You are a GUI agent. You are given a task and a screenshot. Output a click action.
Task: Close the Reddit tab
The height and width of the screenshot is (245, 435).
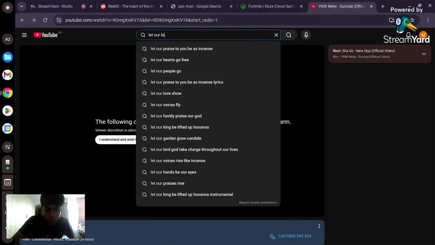click(161, 6)
